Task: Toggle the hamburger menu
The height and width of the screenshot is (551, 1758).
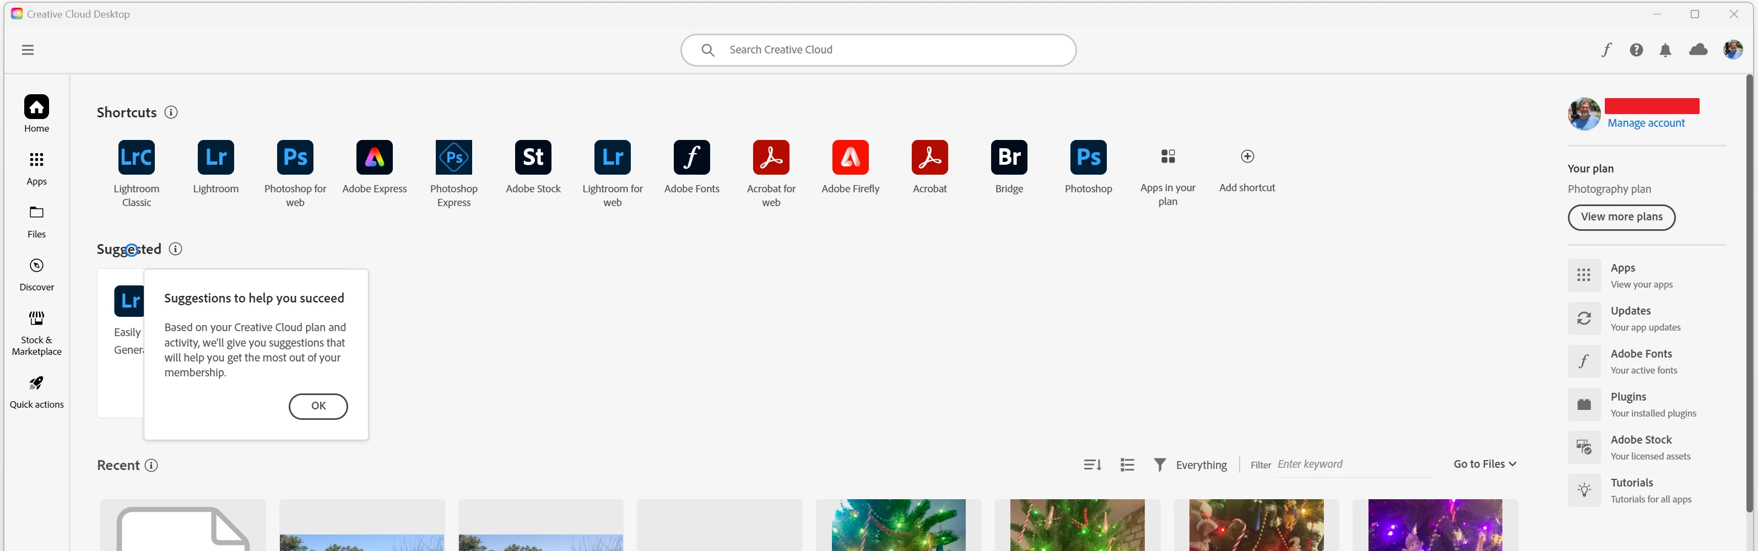Action: pos(28,50)
